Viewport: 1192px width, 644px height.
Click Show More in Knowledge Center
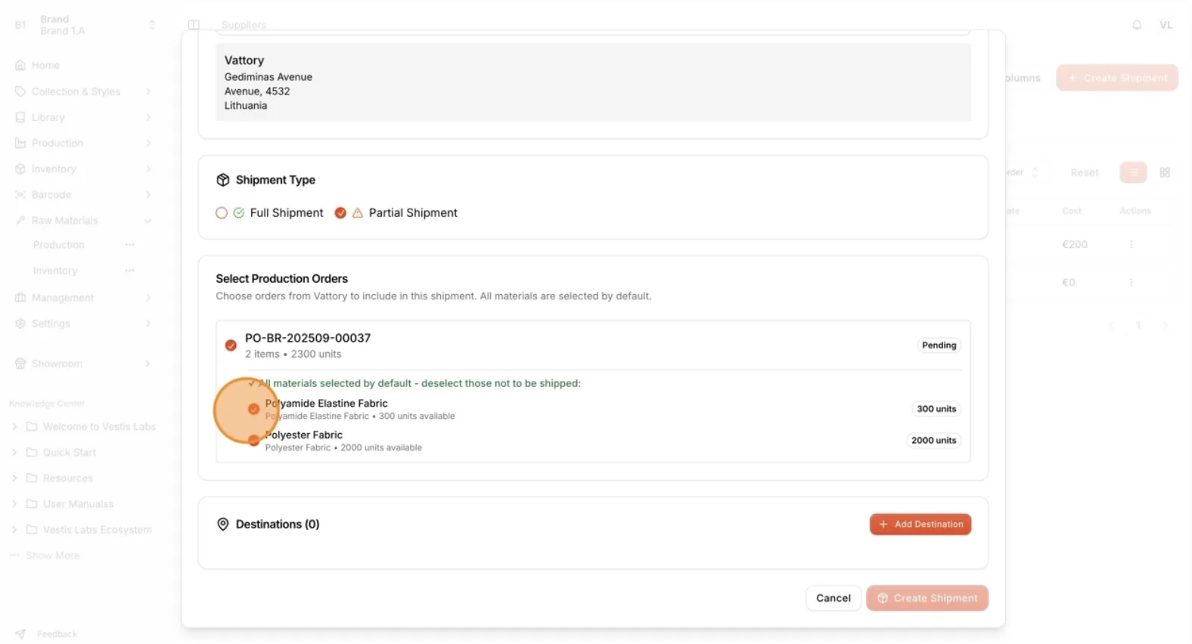coord(52,556)
